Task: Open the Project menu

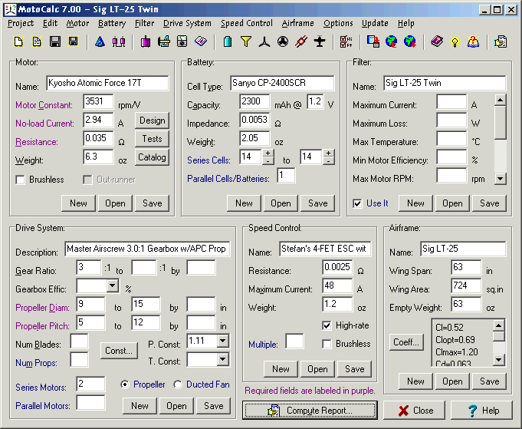Action: click(21, 23)
